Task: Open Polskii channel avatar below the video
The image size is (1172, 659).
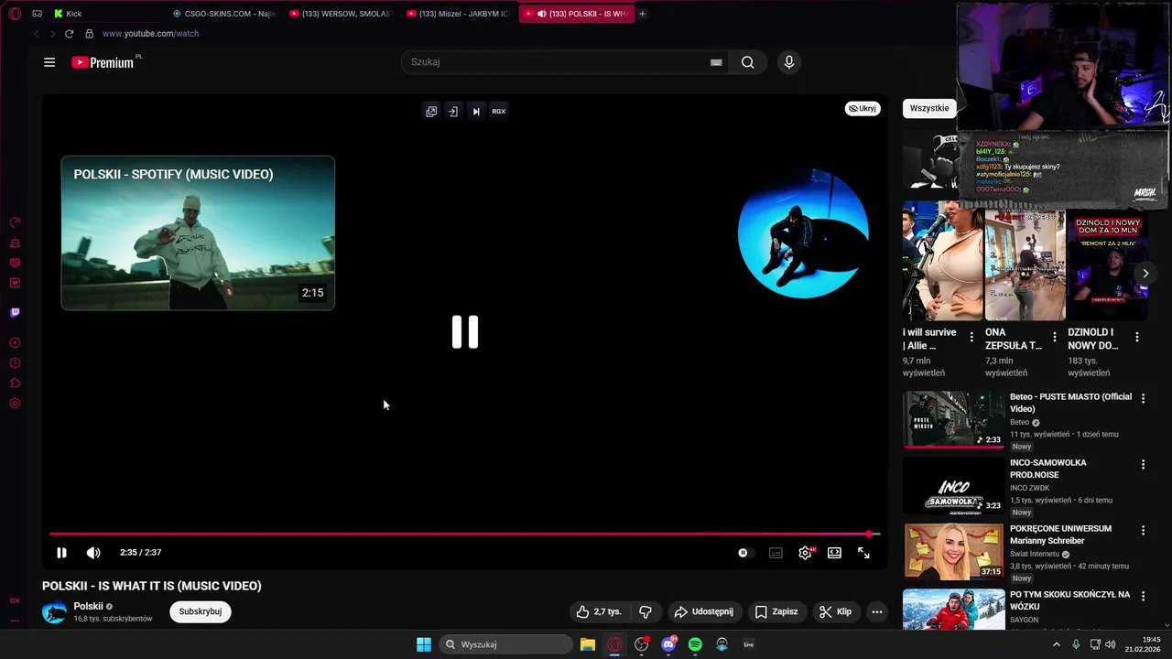Action: (55, 612)
